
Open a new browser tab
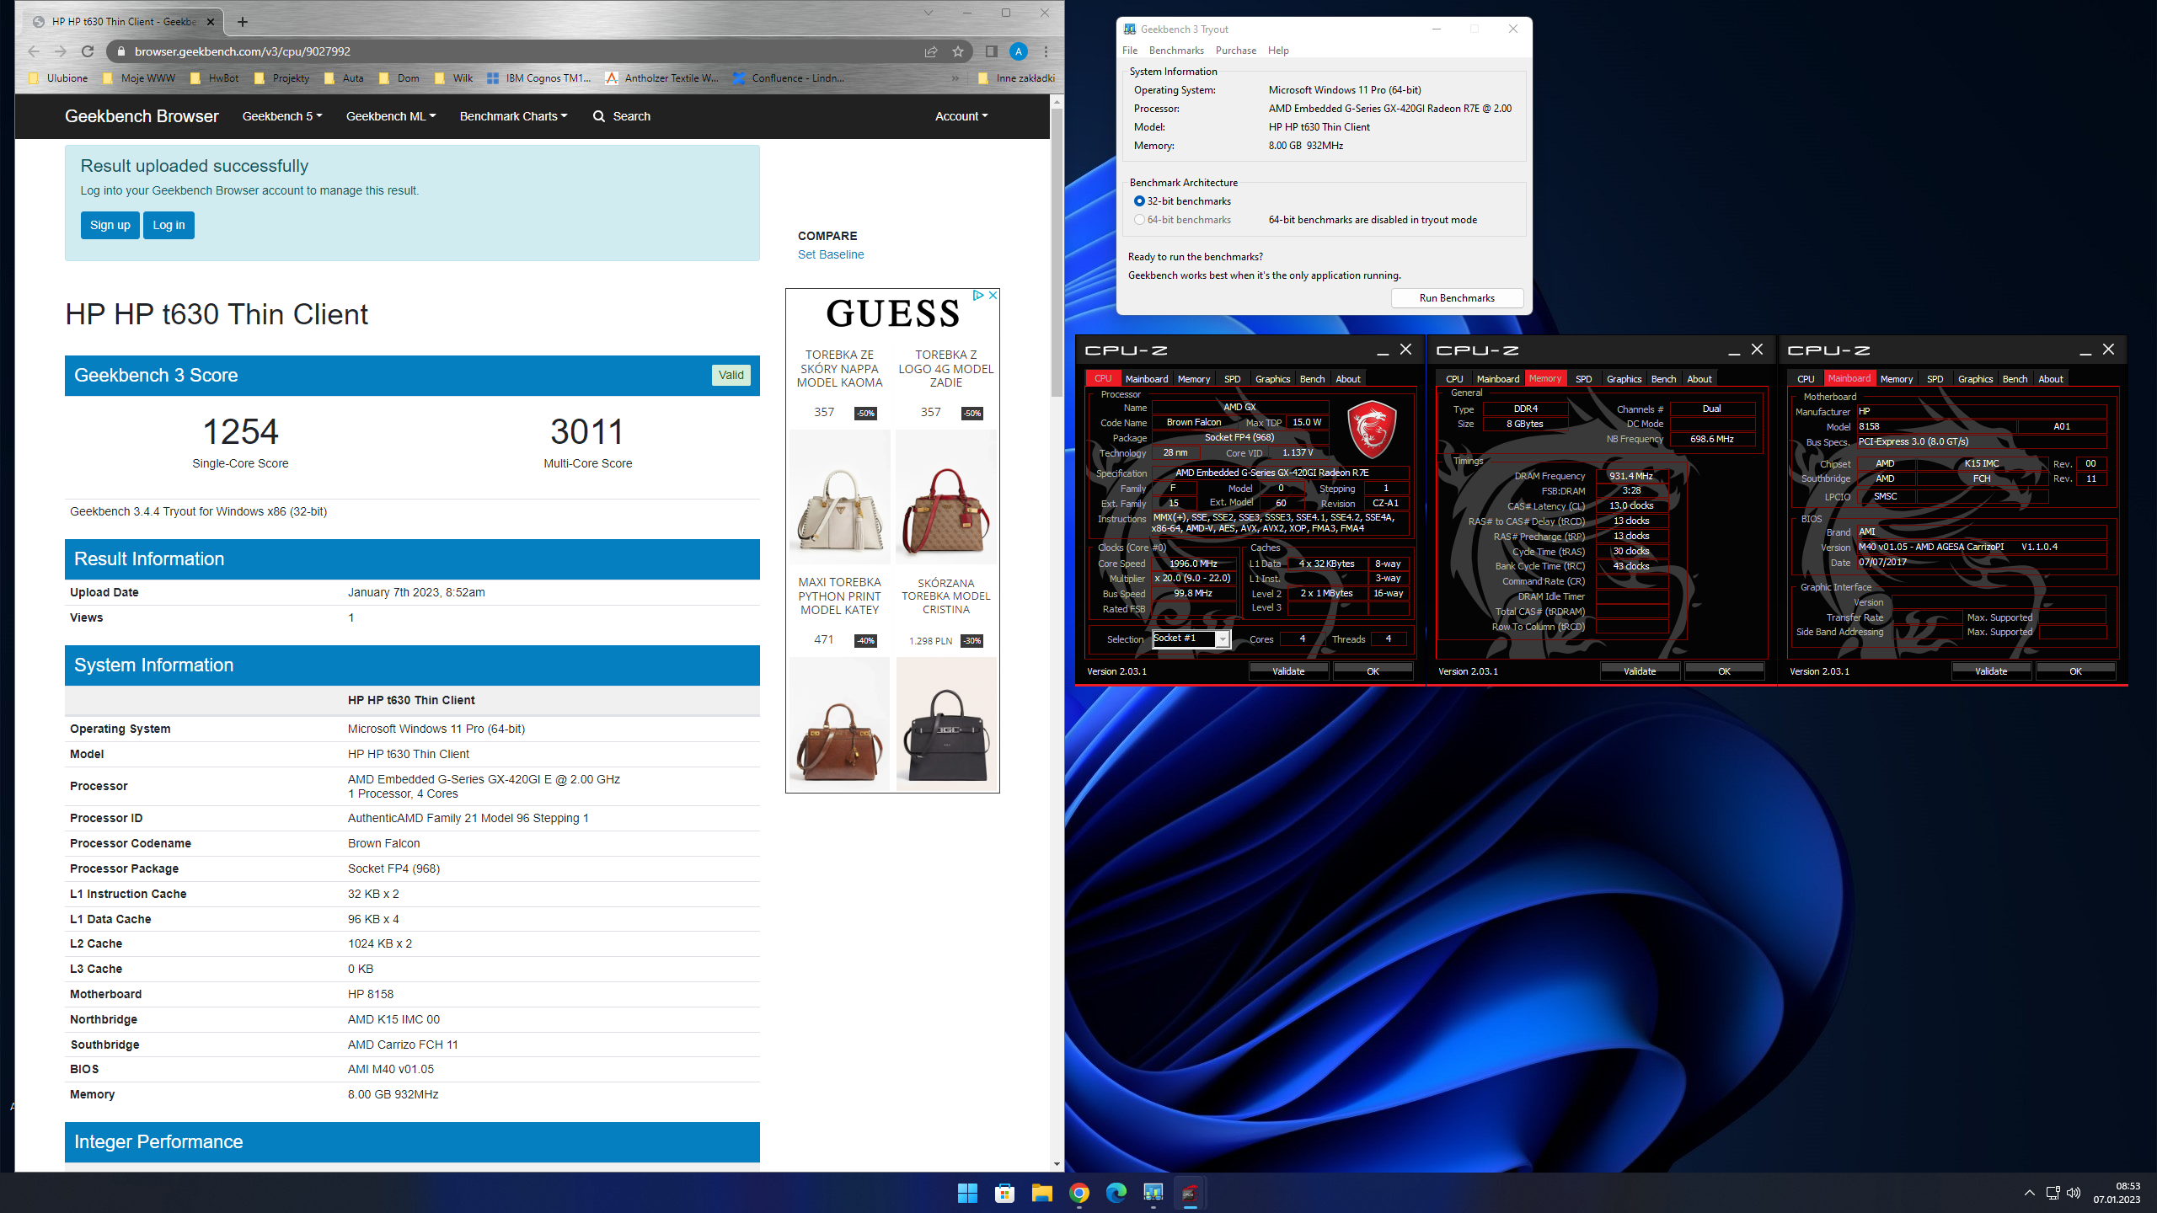[x=243, y=22]
